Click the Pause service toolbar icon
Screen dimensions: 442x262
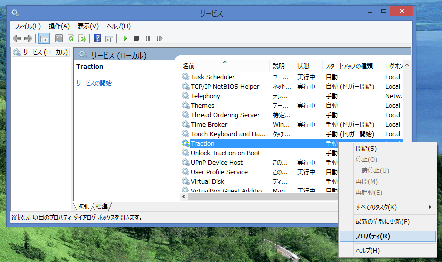pyautogui.click(x=148, y=38)
